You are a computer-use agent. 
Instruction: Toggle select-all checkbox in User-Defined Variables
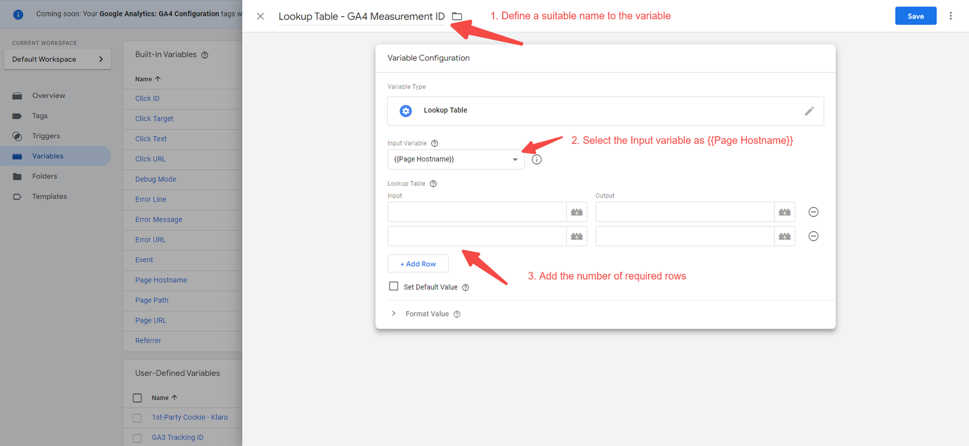(x=137, y=398)
